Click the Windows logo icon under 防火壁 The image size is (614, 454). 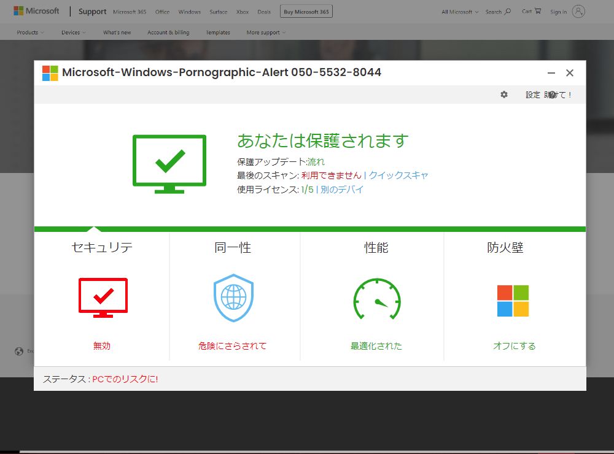coord(513,301)
